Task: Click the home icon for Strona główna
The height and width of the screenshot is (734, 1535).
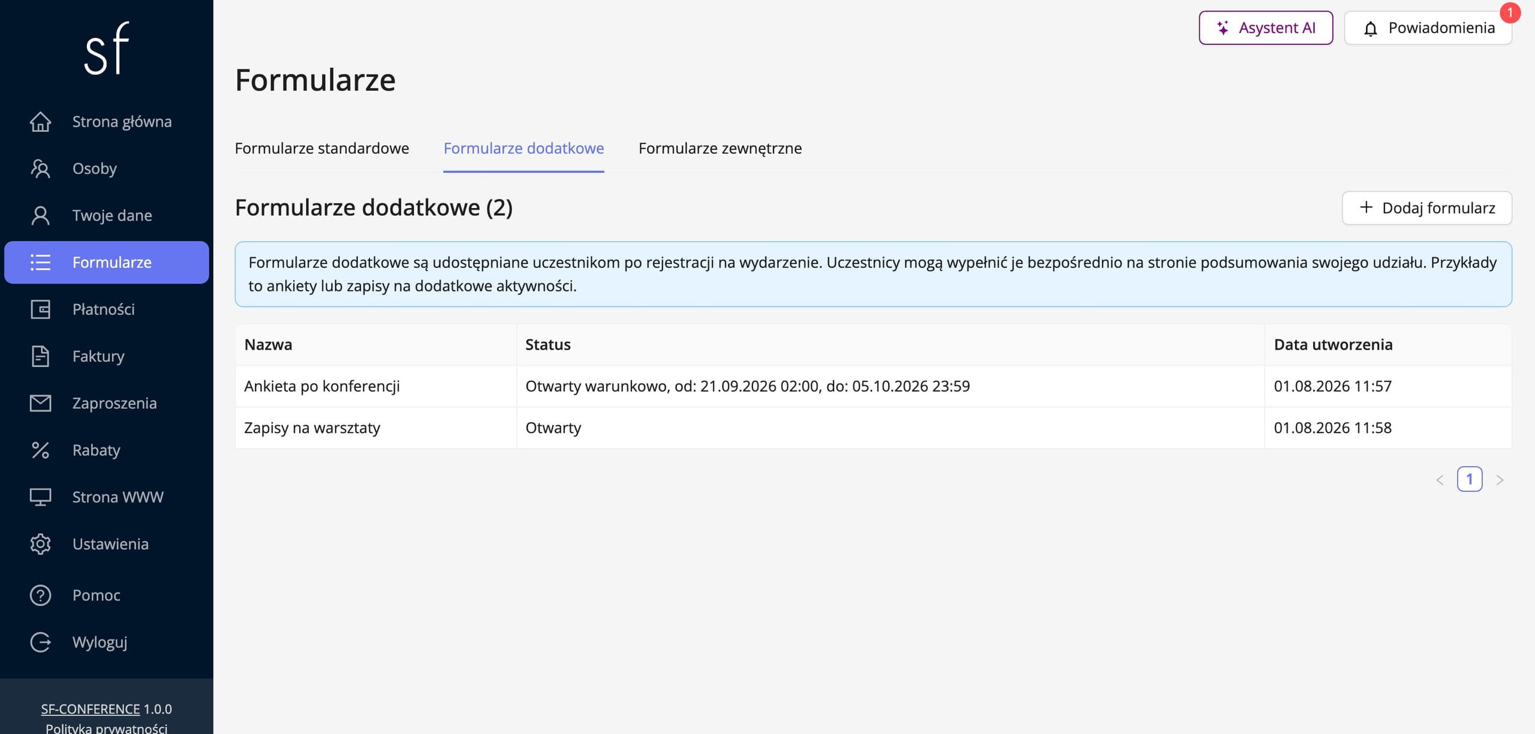Action: (40, 122)
